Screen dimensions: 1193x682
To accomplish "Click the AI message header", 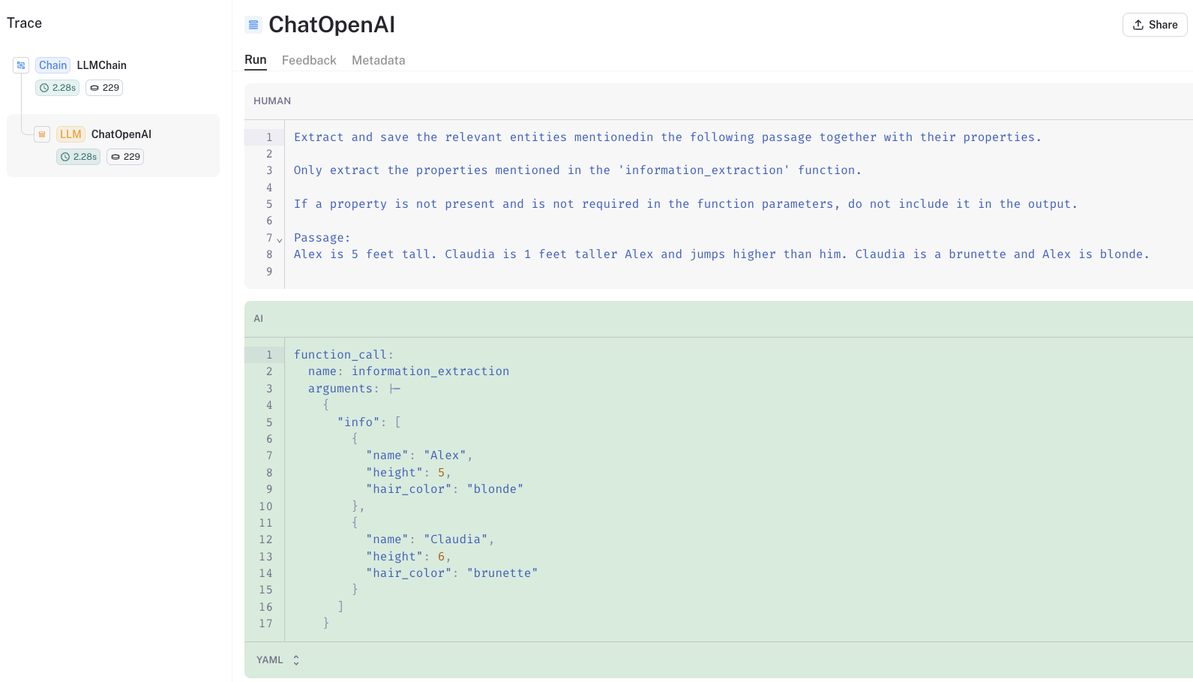I will (258, 319).
